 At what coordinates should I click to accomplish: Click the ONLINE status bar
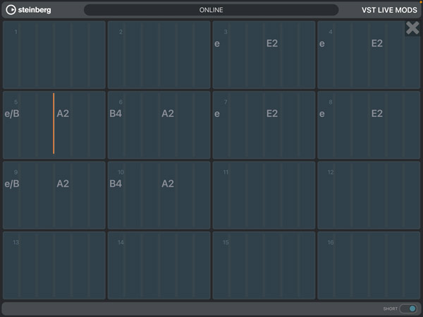[x=211, y=10]
